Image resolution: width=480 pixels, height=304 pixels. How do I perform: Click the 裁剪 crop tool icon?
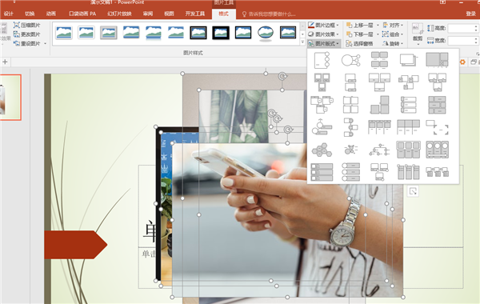(418, 29)
